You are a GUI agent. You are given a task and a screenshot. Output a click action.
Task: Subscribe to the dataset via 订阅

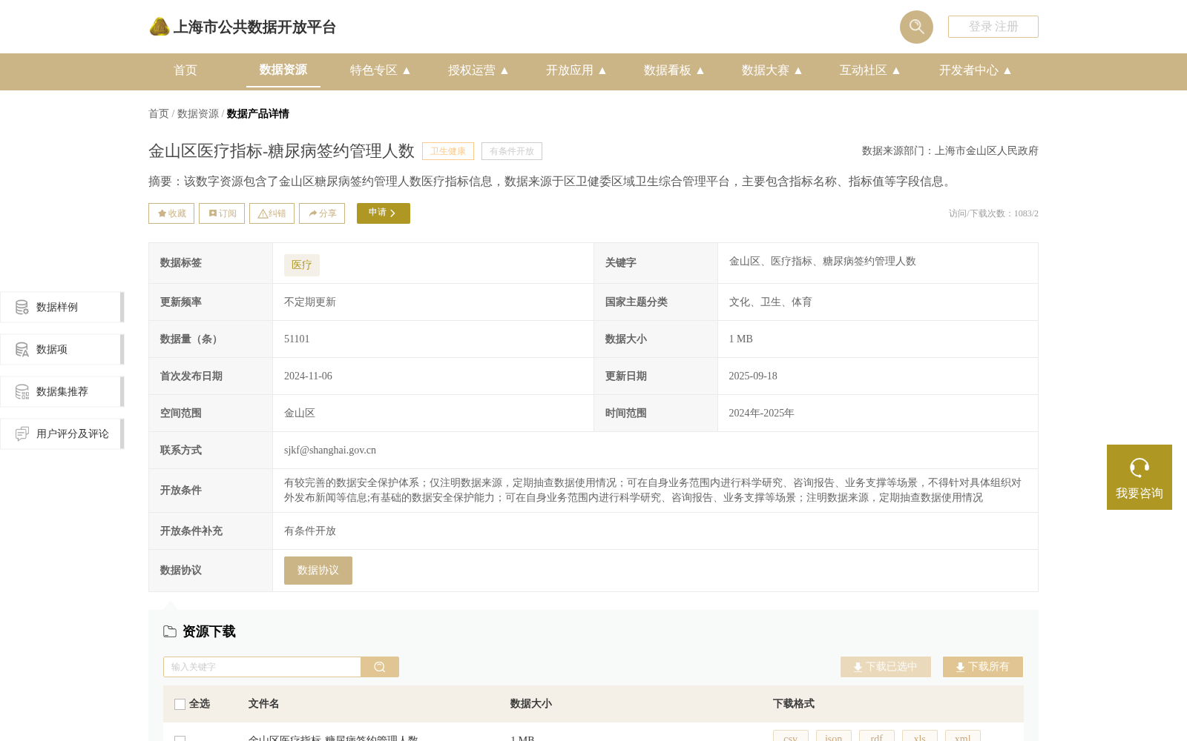222,213
